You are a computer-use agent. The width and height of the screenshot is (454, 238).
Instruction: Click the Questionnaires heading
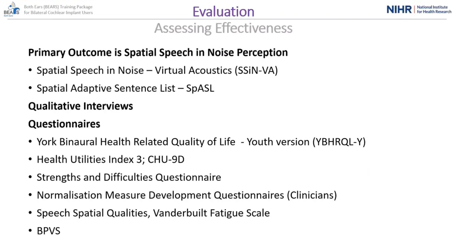point(64,124)
